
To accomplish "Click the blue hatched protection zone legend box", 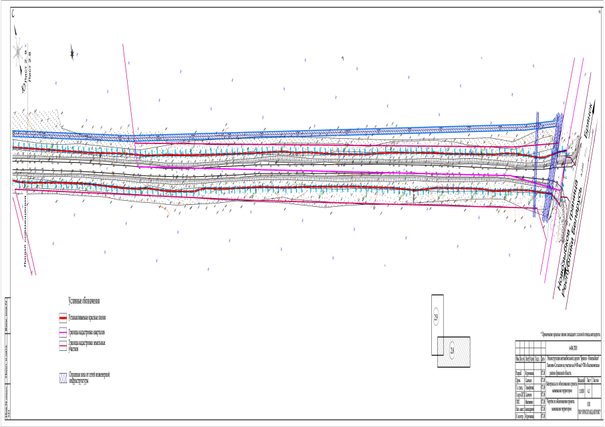I will pos(63,378).
